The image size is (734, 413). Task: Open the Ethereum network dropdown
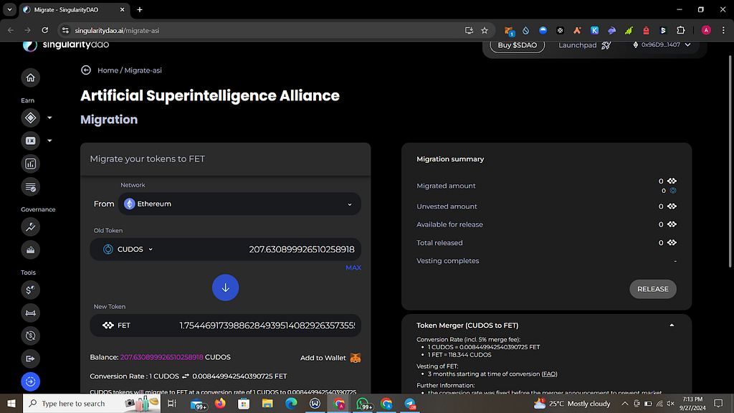click(x=239, y=204)
